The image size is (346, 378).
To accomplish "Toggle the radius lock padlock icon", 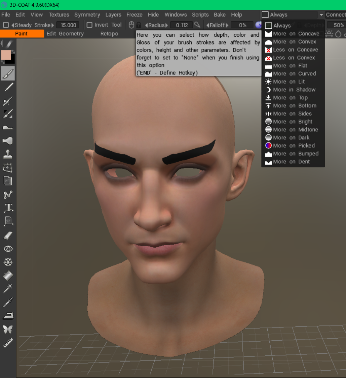I will pyautogui.click(x=139, y=25).
